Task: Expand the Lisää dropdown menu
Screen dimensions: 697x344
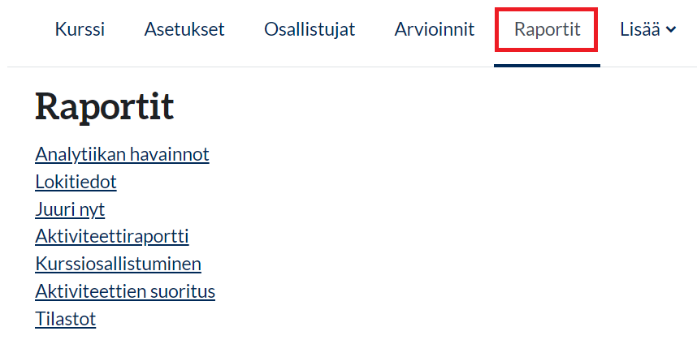Action: tap(647, 30)
